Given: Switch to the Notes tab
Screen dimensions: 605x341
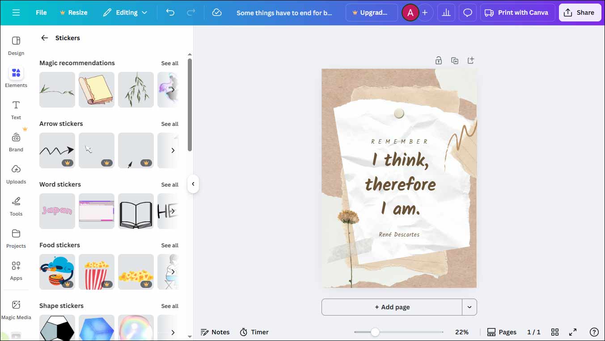Looking at the screenshot, I should point(215,332).
